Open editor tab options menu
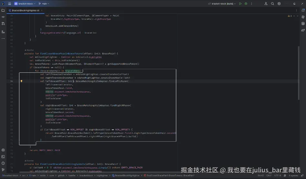The width and height of the screenshot is (306, 179). [296, 11]
